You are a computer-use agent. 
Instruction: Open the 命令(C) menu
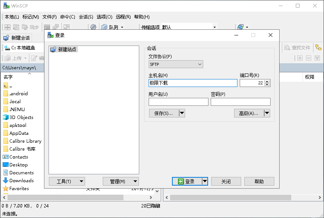(x=68, y=17)
